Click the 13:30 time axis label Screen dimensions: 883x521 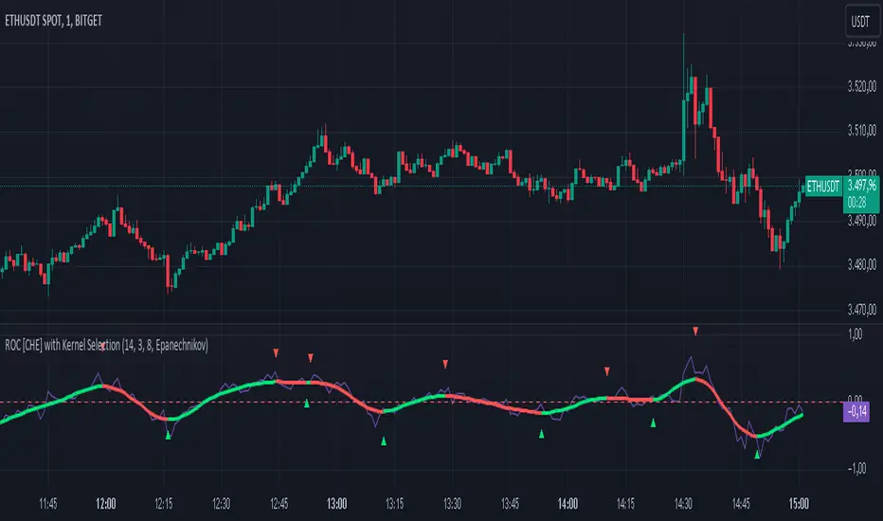[452, 504]
